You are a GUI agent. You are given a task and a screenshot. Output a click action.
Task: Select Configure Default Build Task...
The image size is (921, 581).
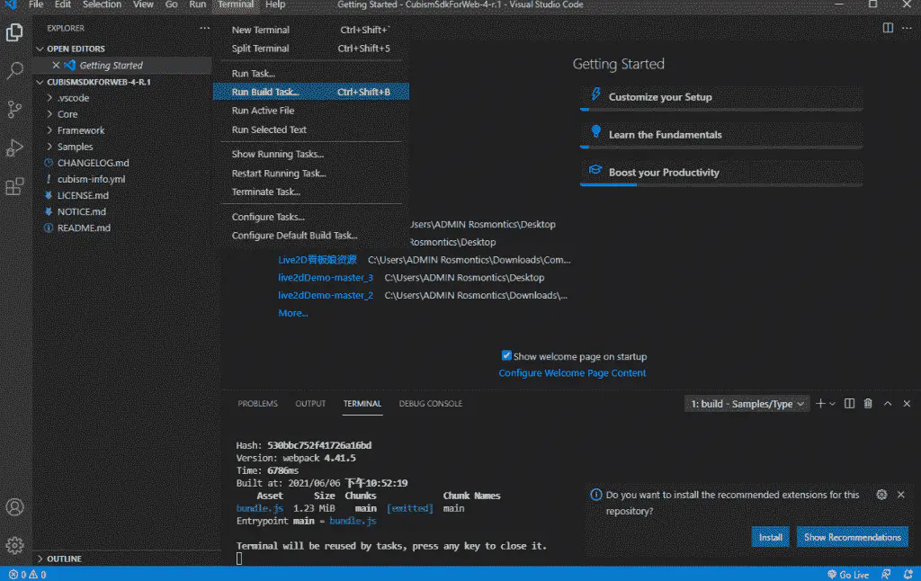310,235
